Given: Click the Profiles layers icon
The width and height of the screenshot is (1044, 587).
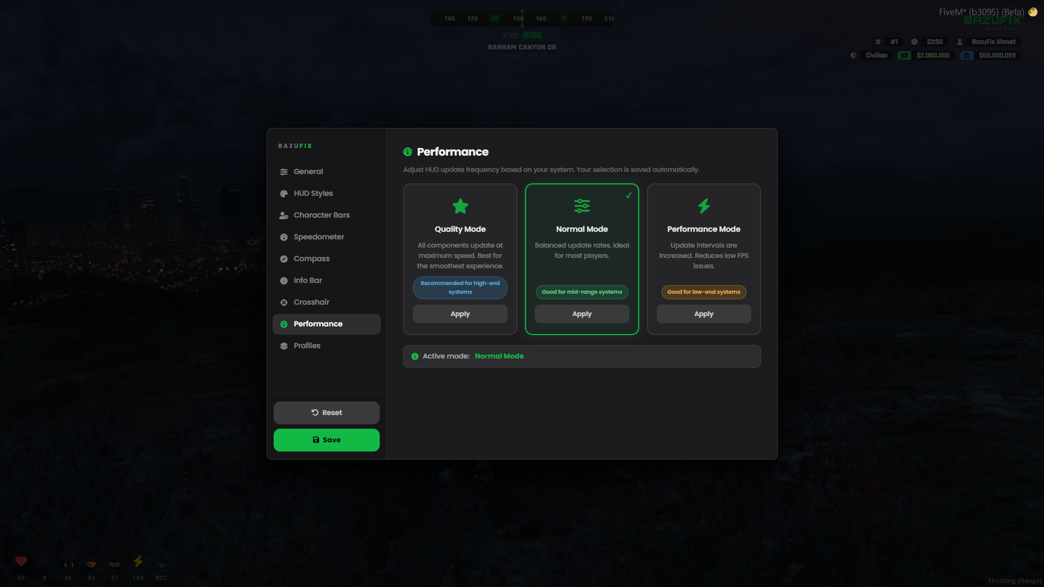Looking at the screenshot, I should (284, 346).
